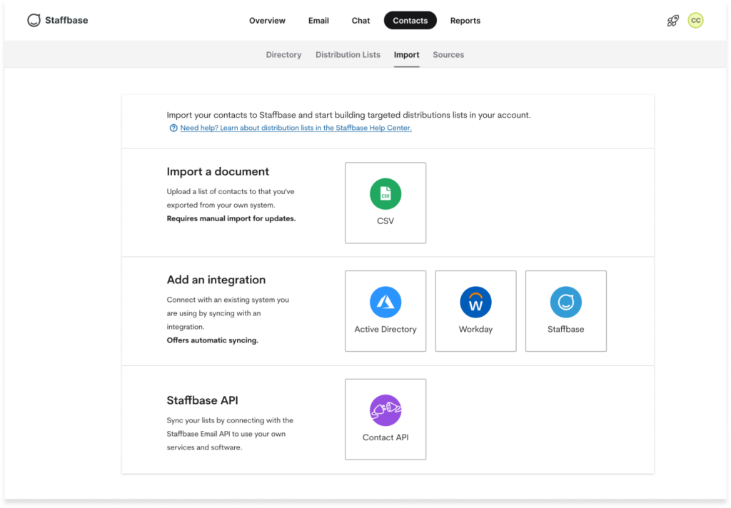Select the Workday integration icon
Screen dimensions: 731x508
(x=475, y=301)
